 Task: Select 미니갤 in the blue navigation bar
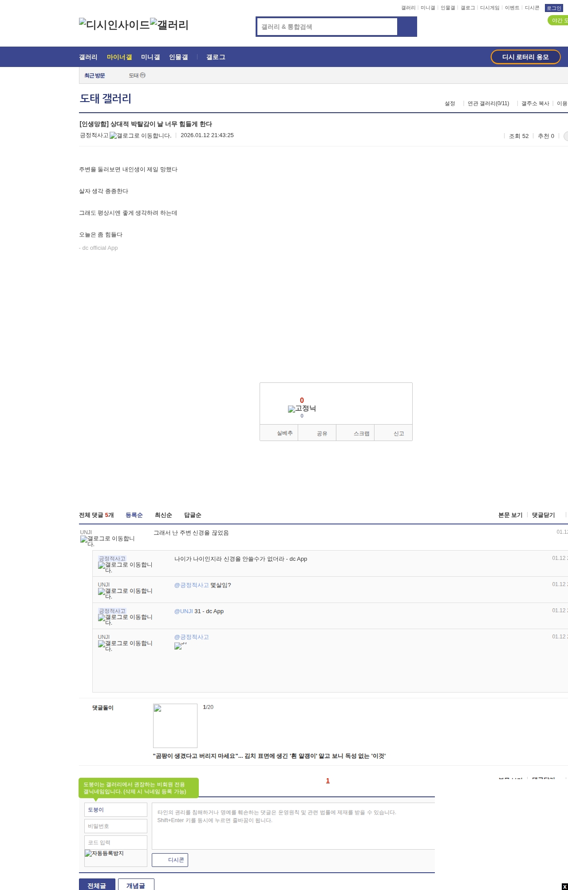pyautogui.click(x=150, y=57)
